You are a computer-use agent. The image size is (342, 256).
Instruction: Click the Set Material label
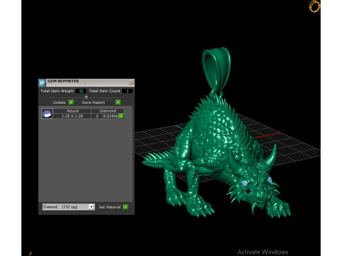(110, 207)
